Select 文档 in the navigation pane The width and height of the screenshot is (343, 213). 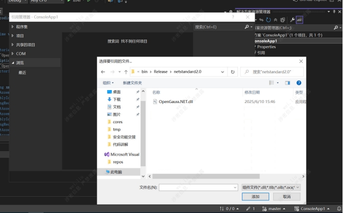point(117,106)
